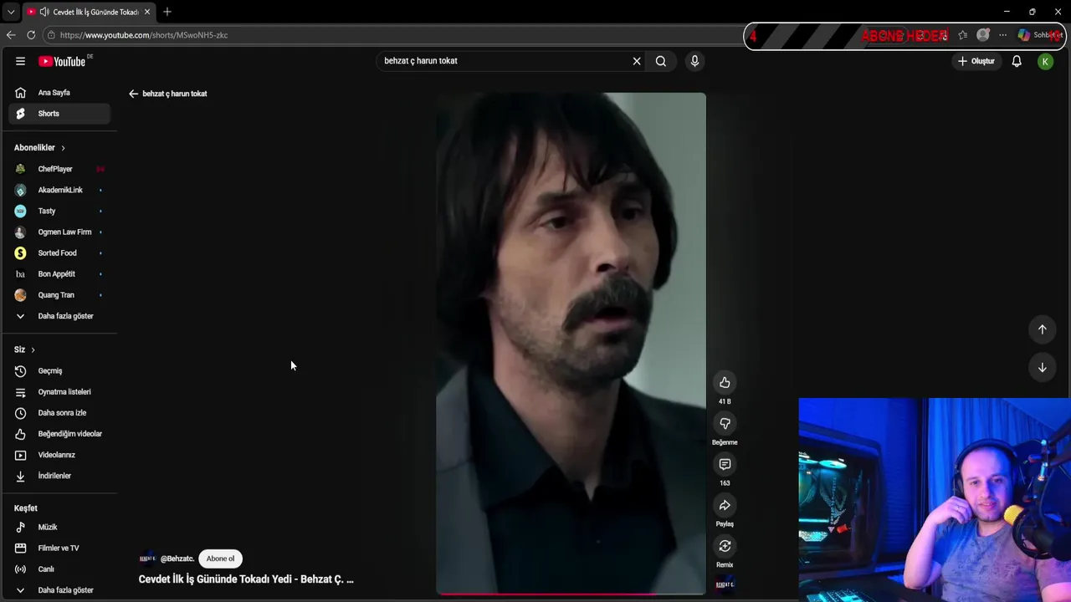Open the Short title Cevdet İlk İş Gününde
This screenshot has height=602, width=1071.
(246, 579)
